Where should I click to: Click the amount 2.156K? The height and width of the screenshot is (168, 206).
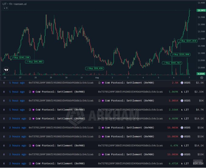[173, 110]
